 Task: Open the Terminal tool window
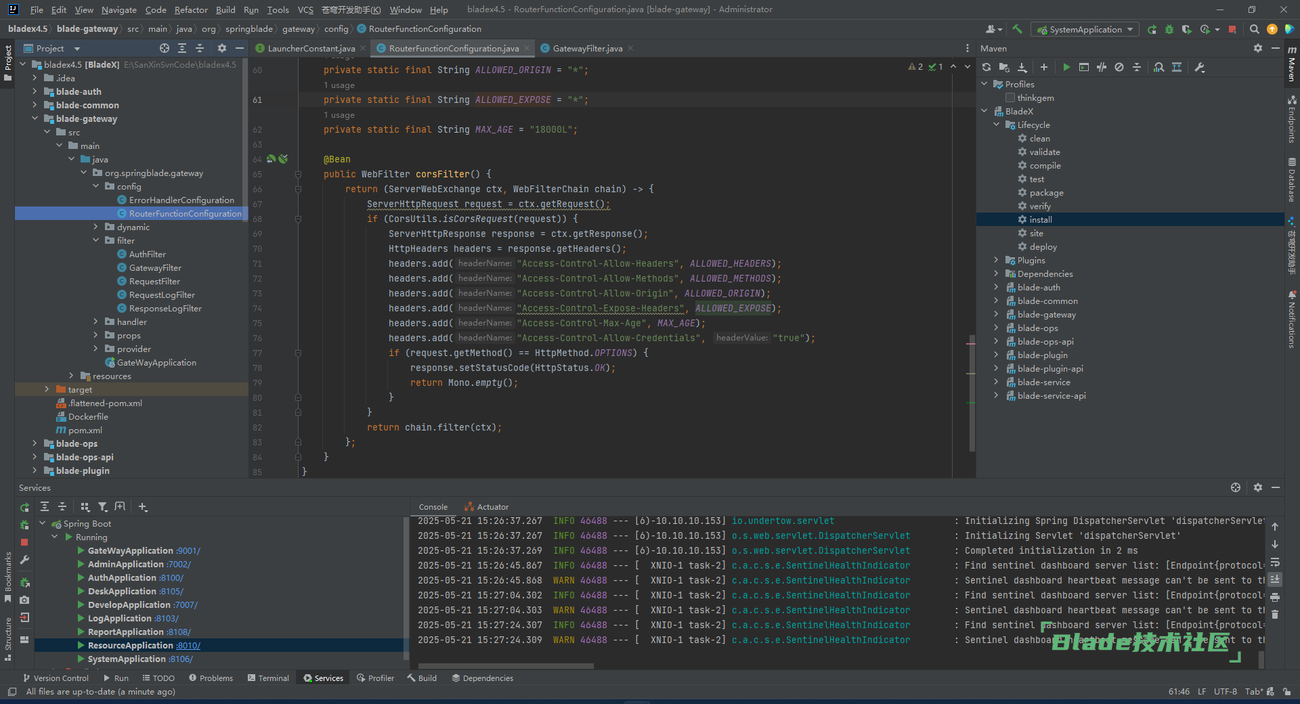pos(268,678)
